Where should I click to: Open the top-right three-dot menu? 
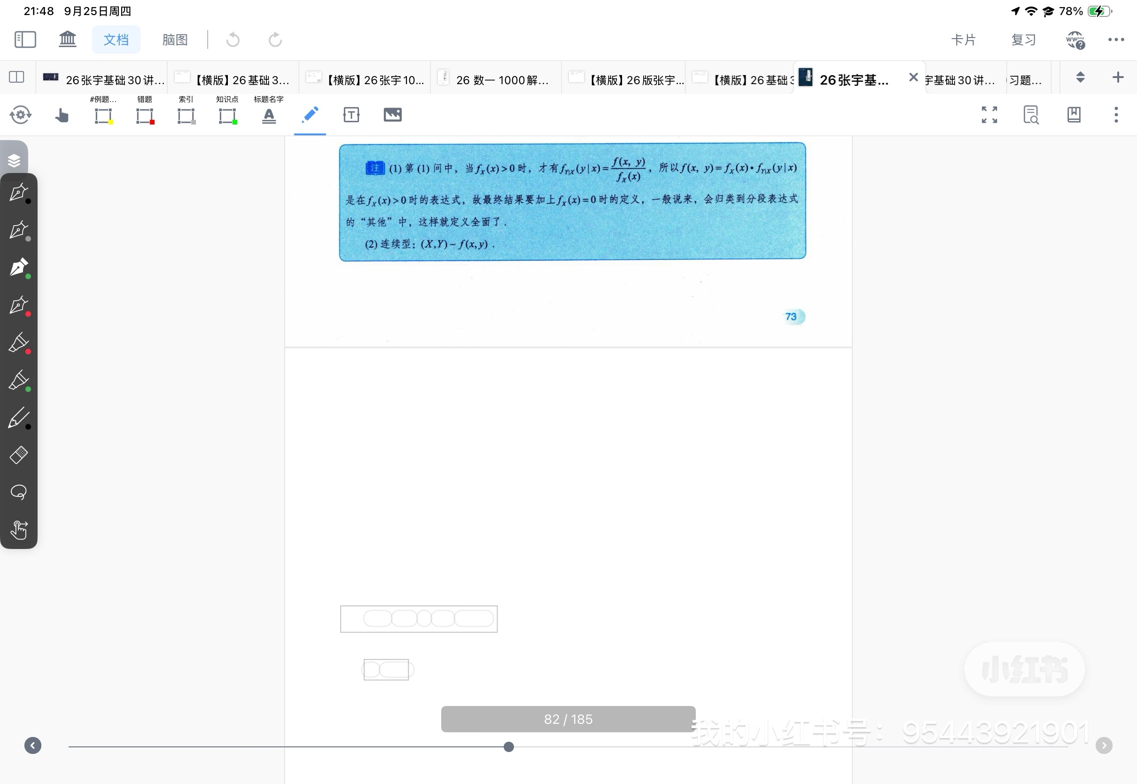(x=1116, y=39)
